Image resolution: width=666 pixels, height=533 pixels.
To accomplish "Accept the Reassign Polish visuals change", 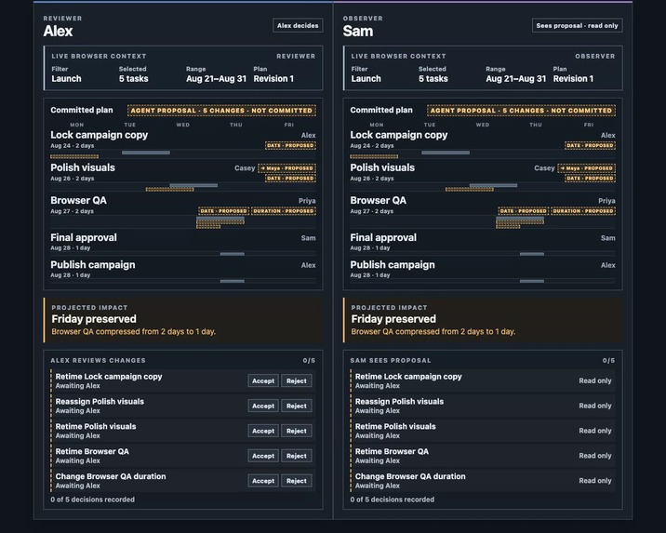I will (263, 406).
